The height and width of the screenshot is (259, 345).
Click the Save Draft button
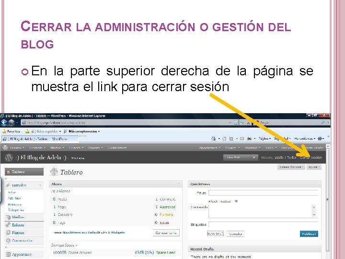pyautogui.click(x=215, y=234)
